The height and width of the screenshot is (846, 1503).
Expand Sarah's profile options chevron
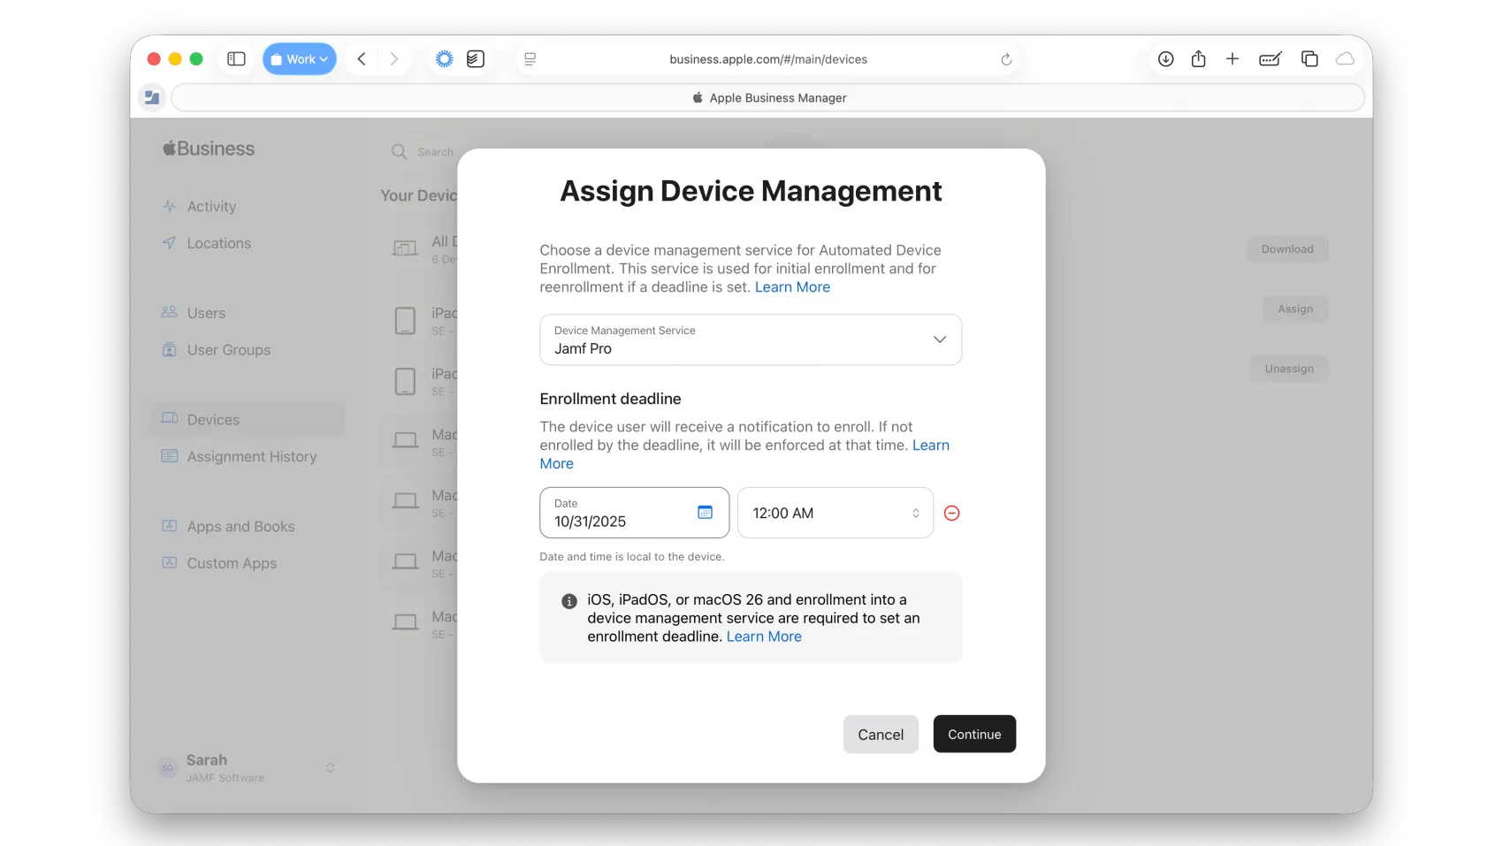(331, 767)
